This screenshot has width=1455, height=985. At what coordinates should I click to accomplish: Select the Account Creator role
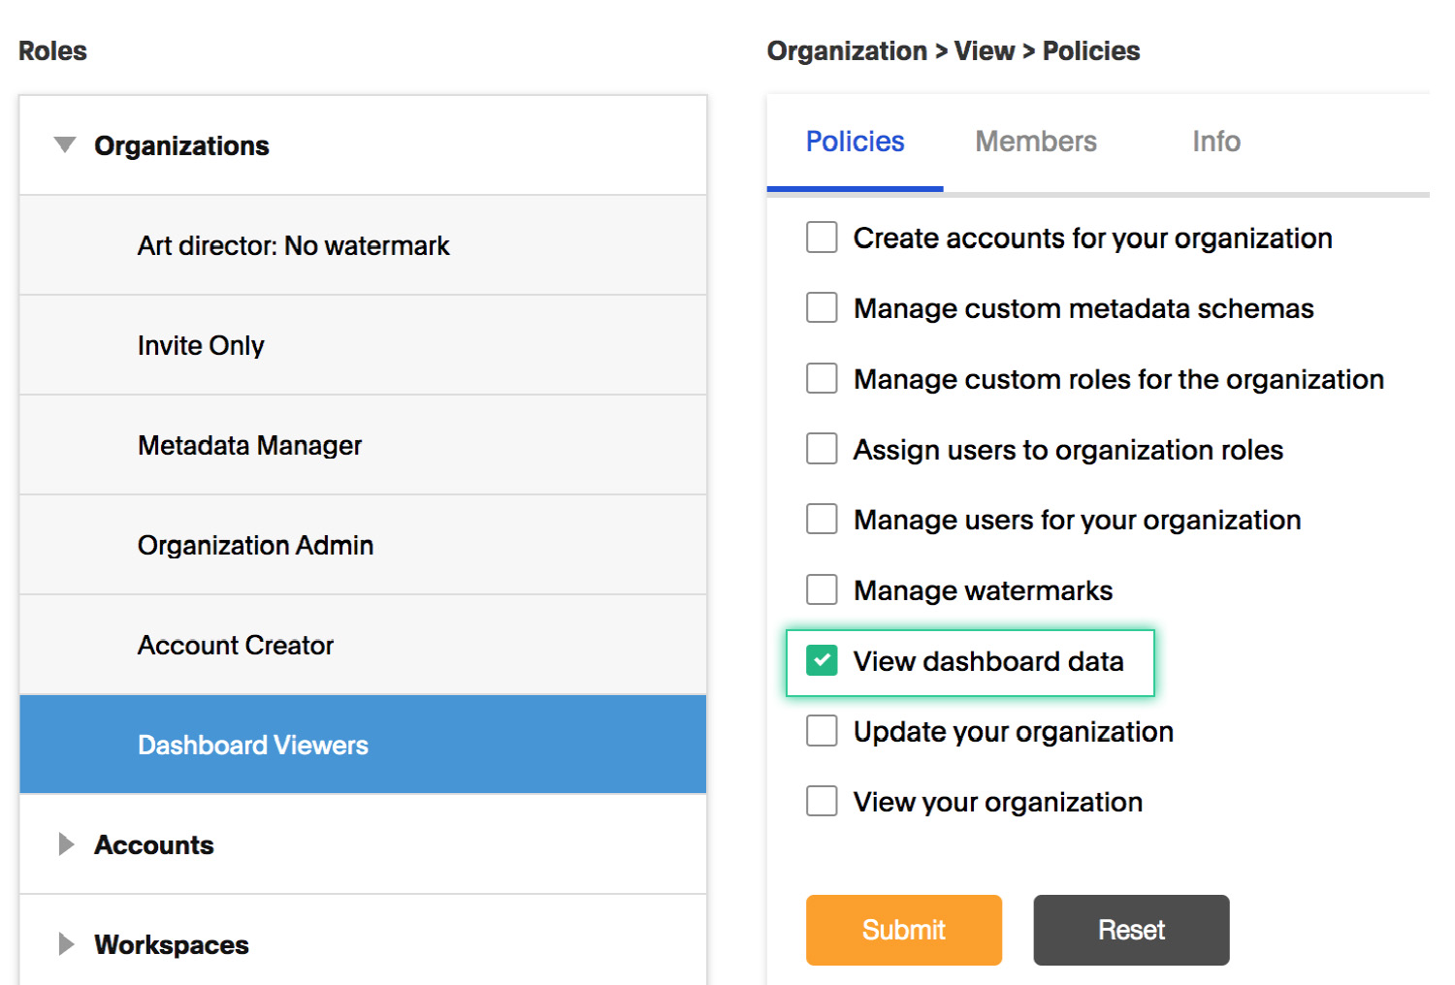click(x=363, y=645)
